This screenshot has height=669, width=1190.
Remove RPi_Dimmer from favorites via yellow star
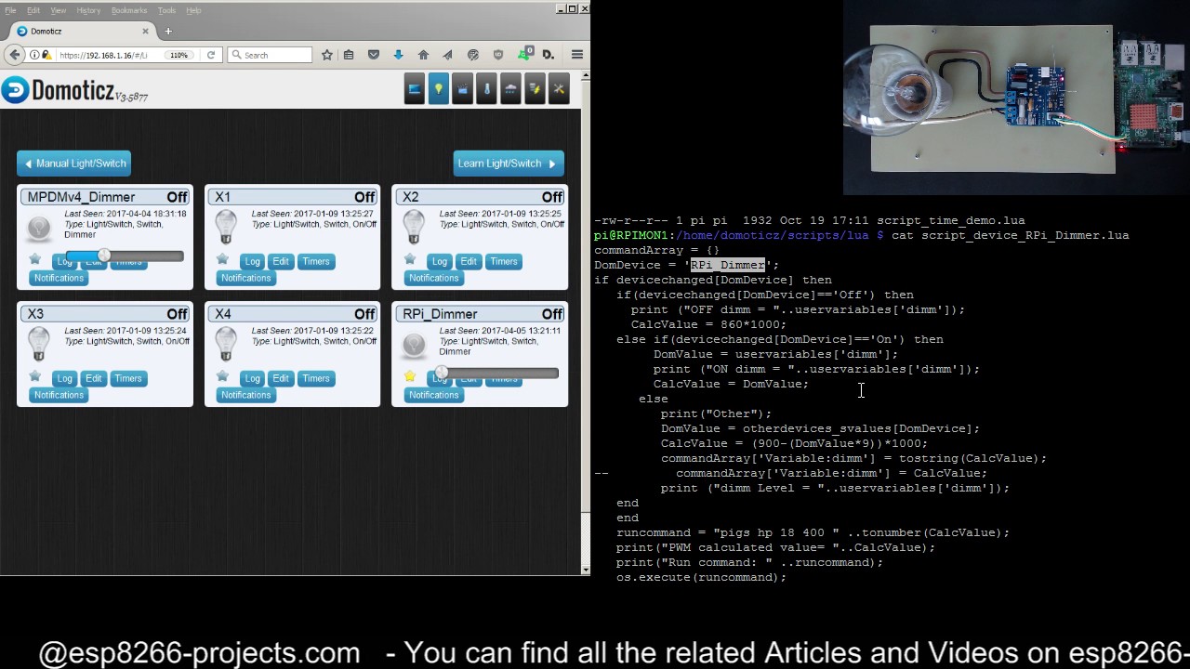coord(410,376)
